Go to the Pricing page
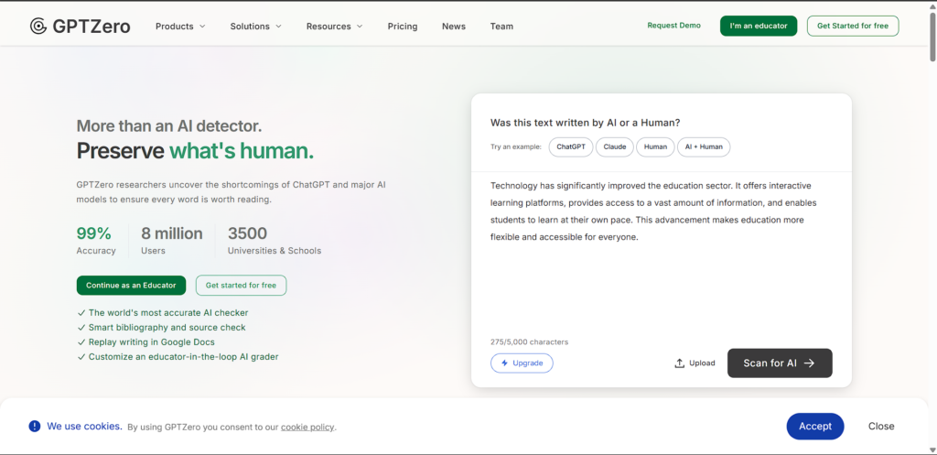Image resolution: width=937 pixels, height=455 pixels. [x=403, y=27]
